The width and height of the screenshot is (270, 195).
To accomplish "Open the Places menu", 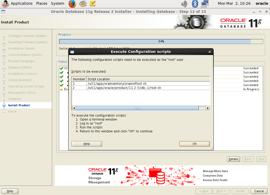I will tap(42, 3).
